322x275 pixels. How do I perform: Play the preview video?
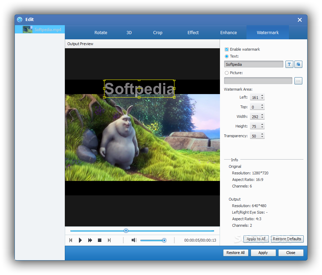coord(80,240)
